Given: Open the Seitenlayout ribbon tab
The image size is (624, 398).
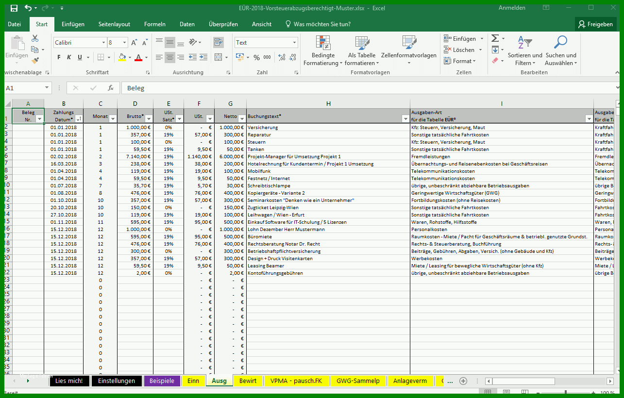Looking at the screenshot, I should click(114, 24).
